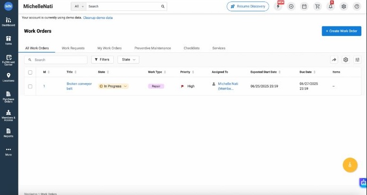Click the More sidebar icon

point(9,152)
